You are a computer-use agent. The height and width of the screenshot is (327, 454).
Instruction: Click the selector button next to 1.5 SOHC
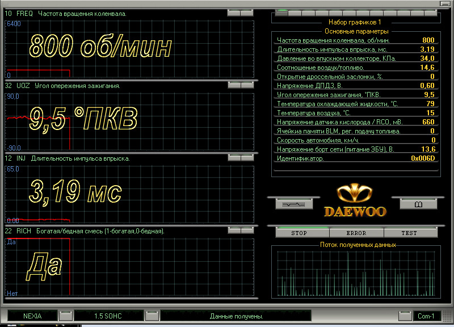click(152, 316)
